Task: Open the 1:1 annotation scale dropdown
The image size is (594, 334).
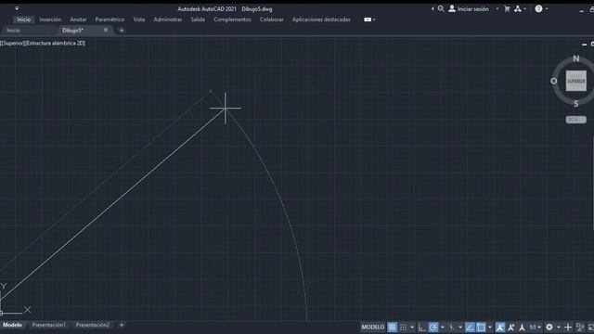Action: (535, 327)
